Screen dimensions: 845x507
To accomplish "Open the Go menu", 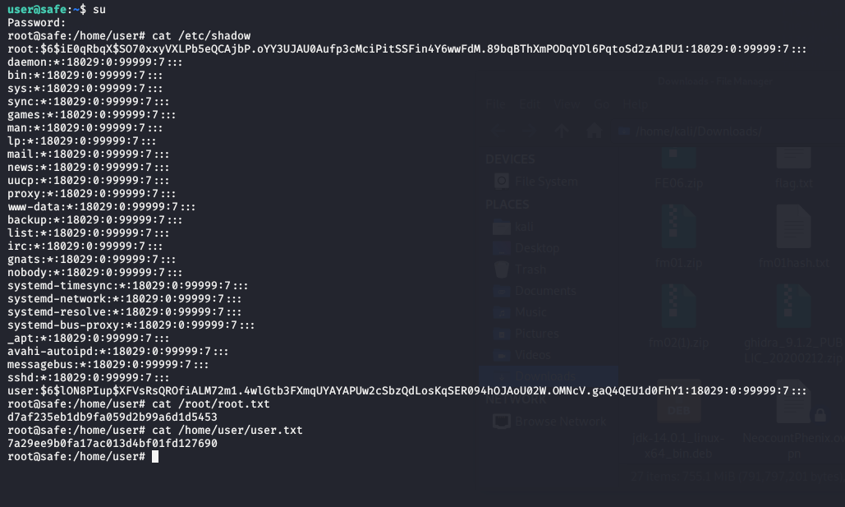I will point(602,104).
